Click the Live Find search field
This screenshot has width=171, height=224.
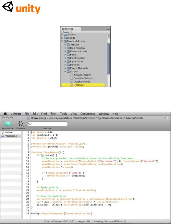tap(48, 124)
